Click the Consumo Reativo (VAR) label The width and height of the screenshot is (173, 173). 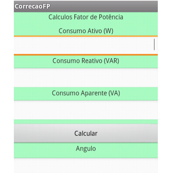click(86, 61)
